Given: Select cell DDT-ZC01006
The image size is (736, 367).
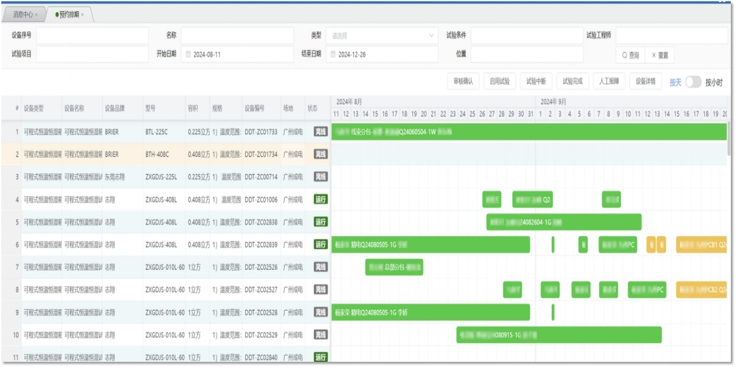Looking at the screenshot, I should click(x=261, y=199).
